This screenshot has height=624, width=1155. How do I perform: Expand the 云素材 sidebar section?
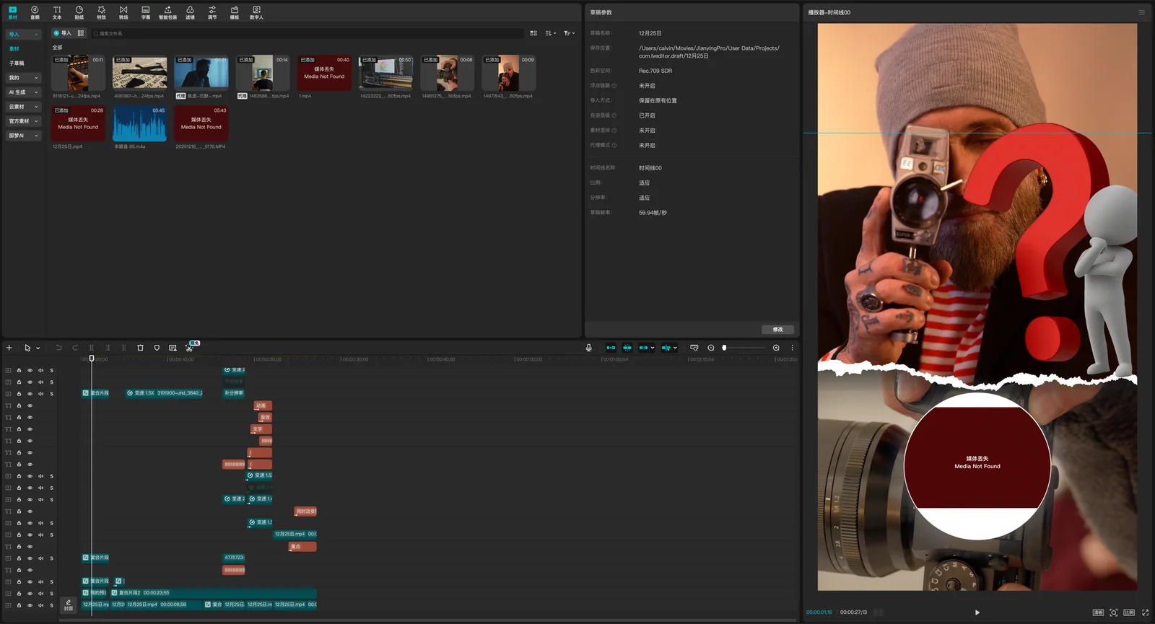[x=23, y=107]
